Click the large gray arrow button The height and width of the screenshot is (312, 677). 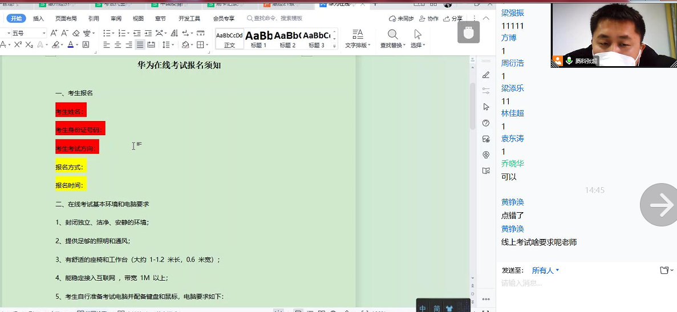point(660,205)
